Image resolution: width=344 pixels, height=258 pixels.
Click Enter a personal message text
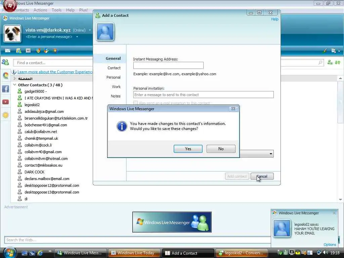tap(49, 37)
